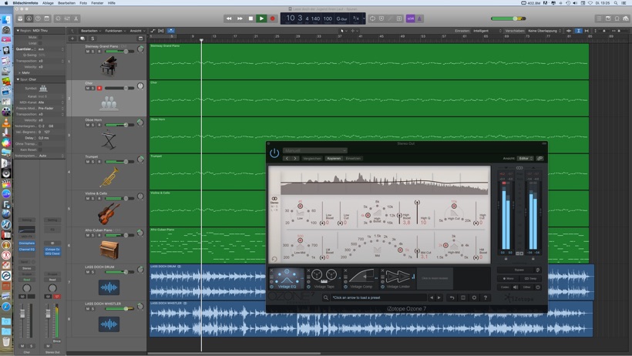Open Smart Controls button in control bar

[58, 18]
